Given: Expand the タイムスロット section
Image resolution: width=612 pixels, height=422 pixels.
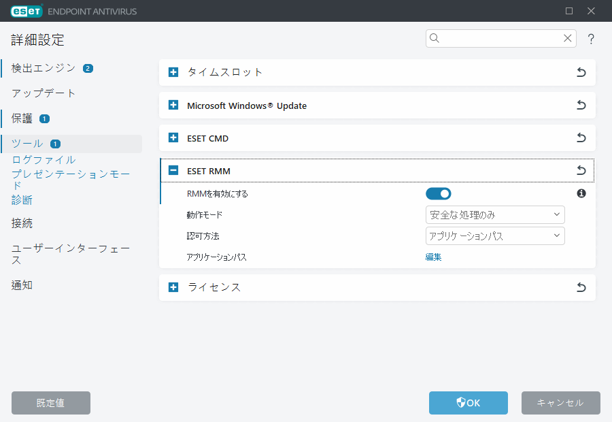Looking at the screenshot, I should click(x=173, y=72).
